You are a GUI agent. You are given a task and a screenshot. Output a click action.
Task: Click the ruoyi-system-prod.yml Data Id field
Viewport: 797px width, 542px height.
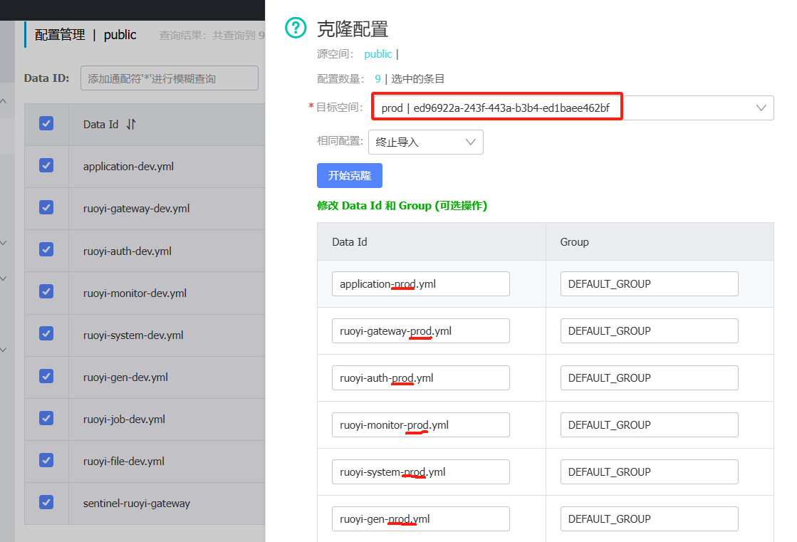(420, 471)
